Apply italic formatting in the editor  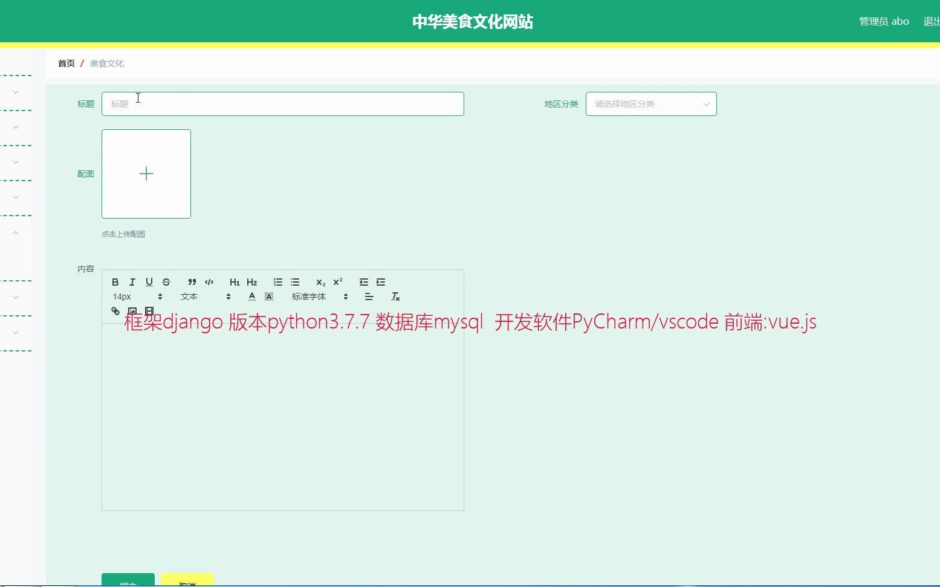pos(132,282)
